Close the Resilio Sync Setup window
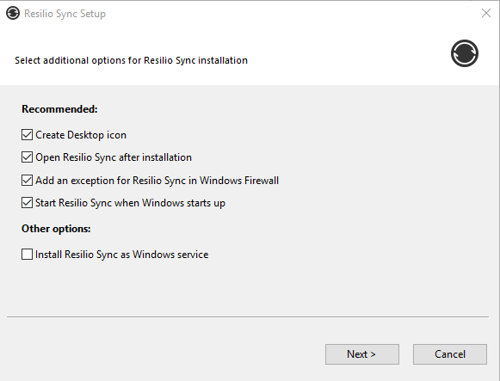The height and width of the screenshot is (381, 500). click(x=486, y=13)
